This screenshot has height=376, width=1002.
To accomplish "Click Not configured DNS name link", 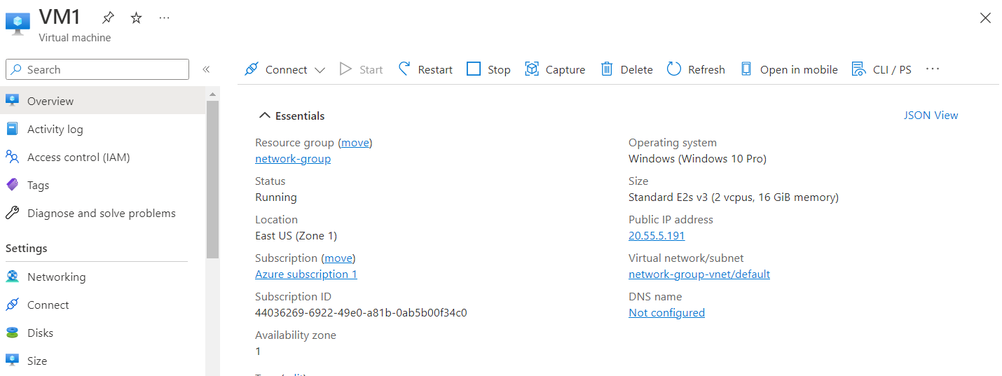I will 666,312.
